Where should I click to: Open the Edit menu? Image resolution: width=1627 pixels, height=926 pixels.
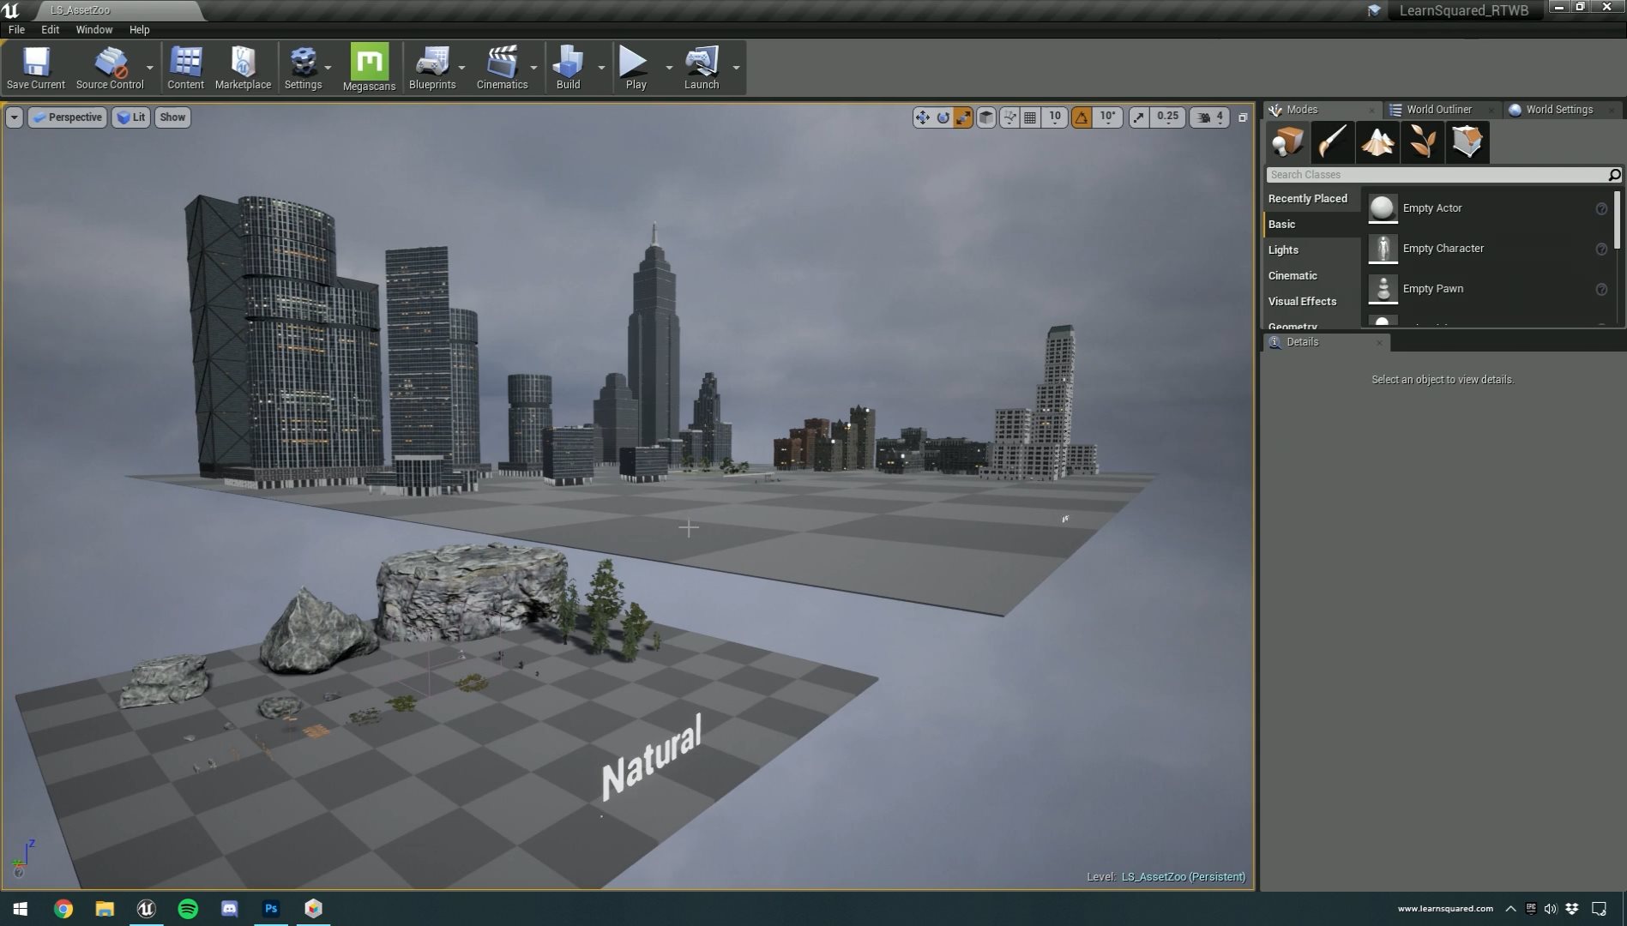tap(51, 29)
